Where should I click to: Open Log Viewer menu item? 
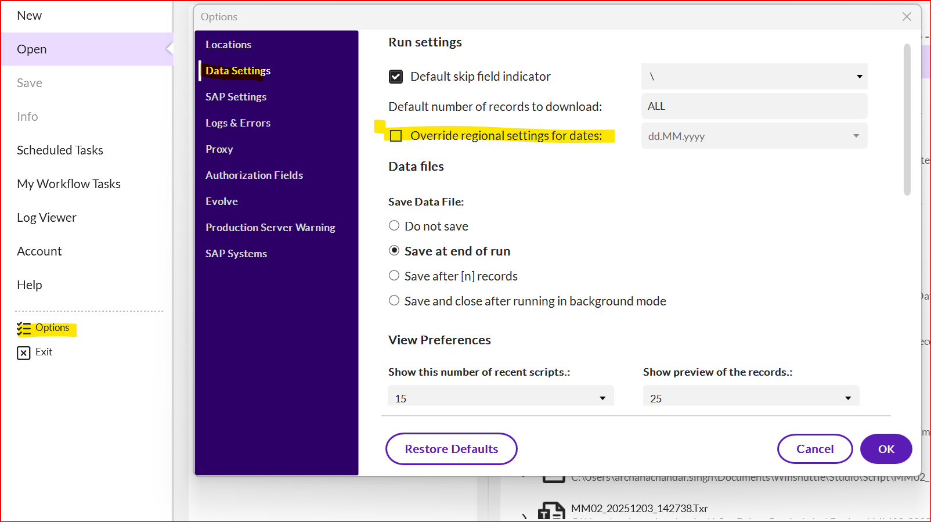[46, 218]
